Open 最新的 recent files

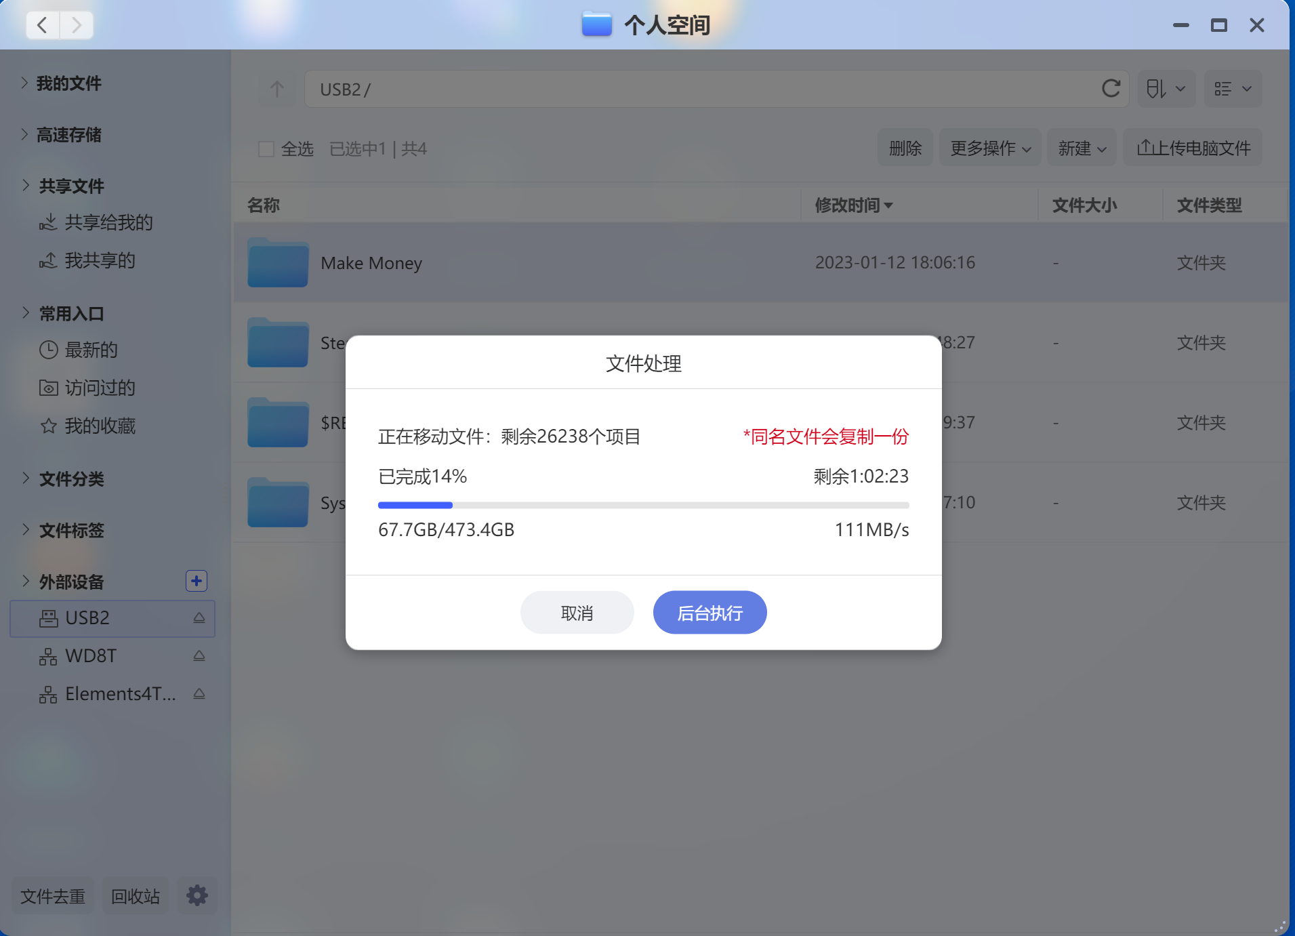(x=91, y=350)
